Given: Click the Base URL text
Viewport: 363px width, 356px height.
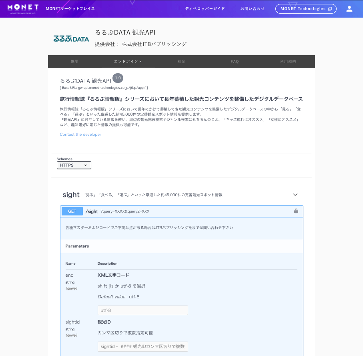Looking at the screenshot, I should click(x=104, y=88).
